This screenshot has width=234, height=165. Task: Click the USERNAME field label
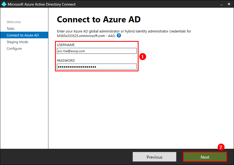point(66,45)
